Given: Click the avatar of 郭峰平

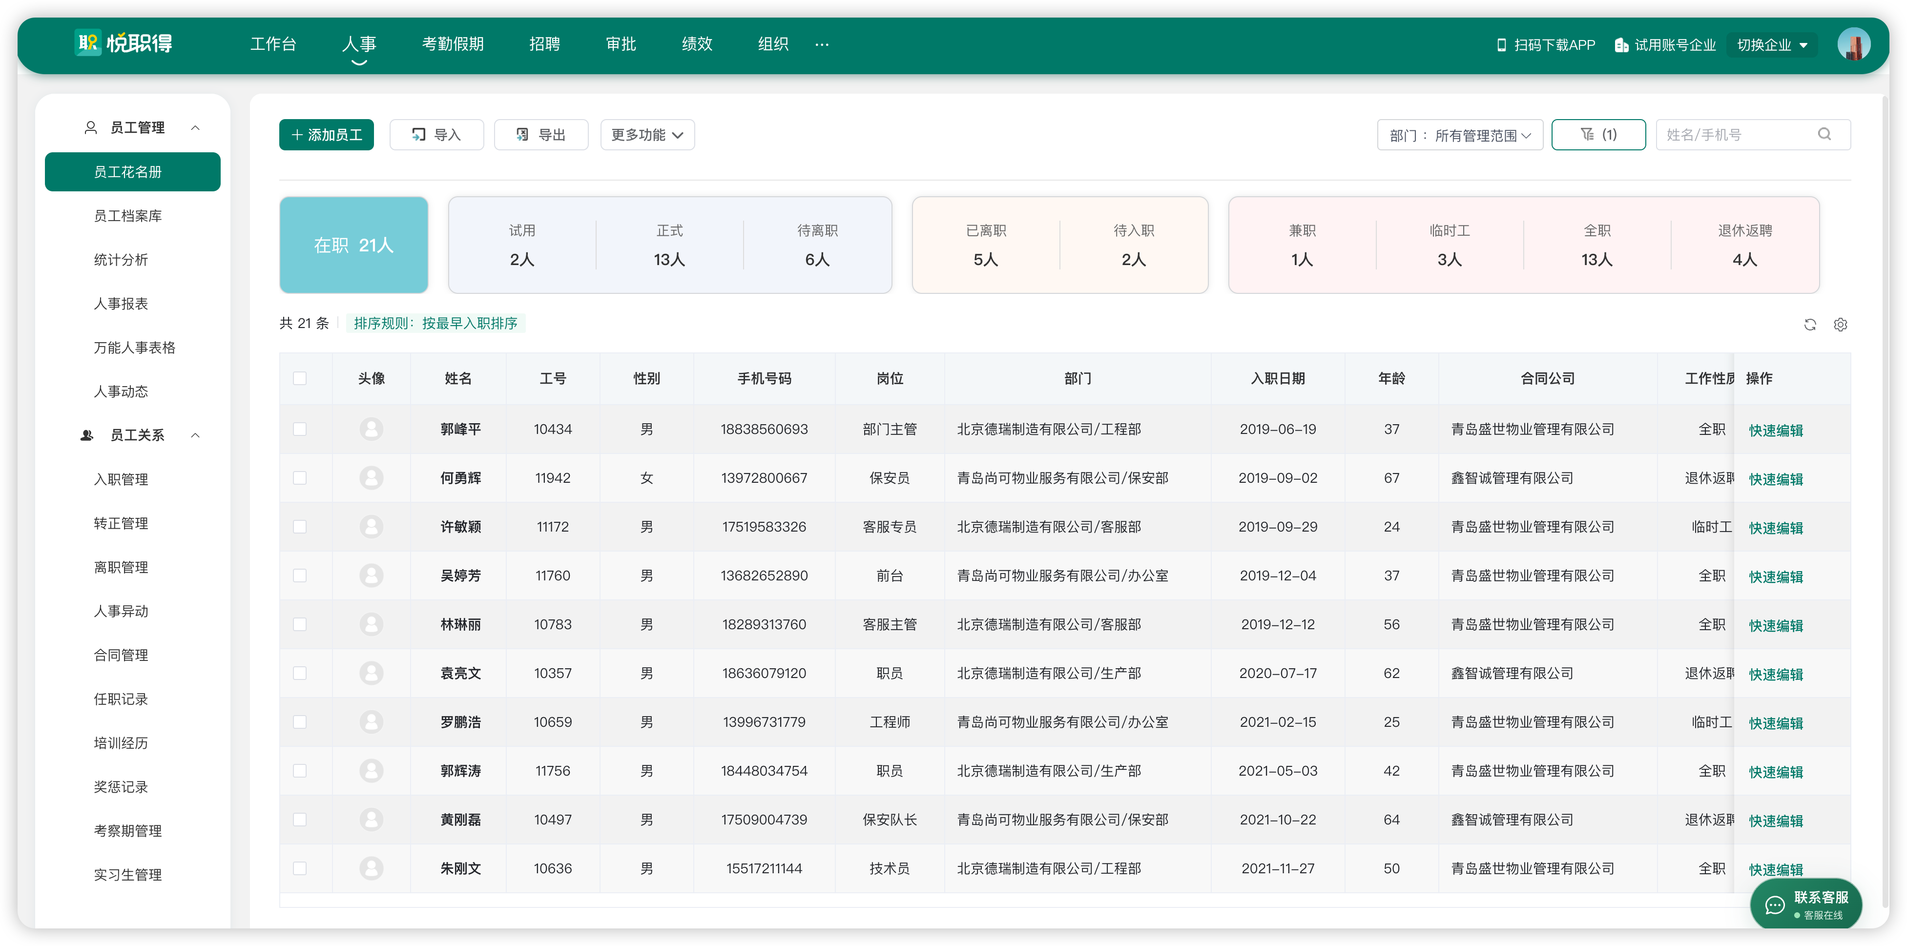Looking at the screenshot, I should pos(371,429).
